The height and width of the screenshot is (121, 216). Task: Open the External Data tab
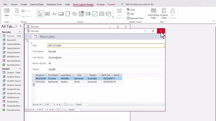click(x=37, y=4)
